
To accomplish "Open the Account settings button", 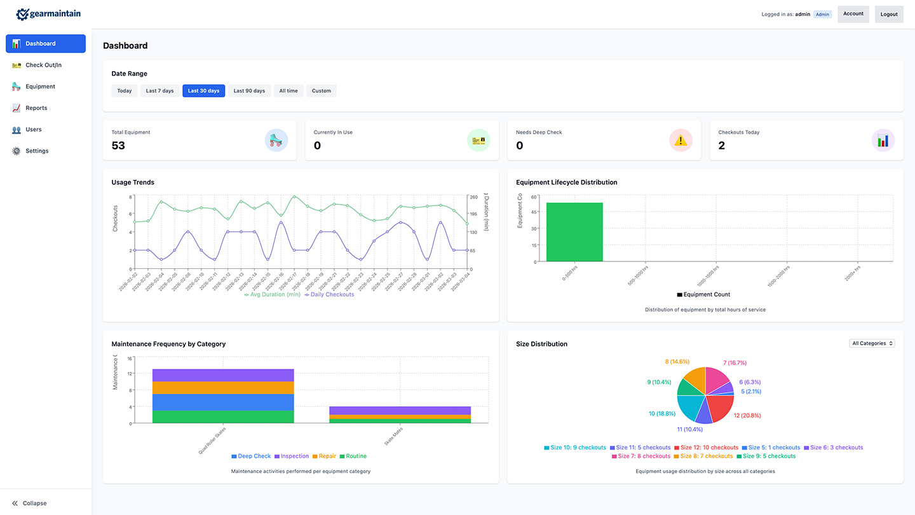I will pyautogui.click(x=853, y=13).
